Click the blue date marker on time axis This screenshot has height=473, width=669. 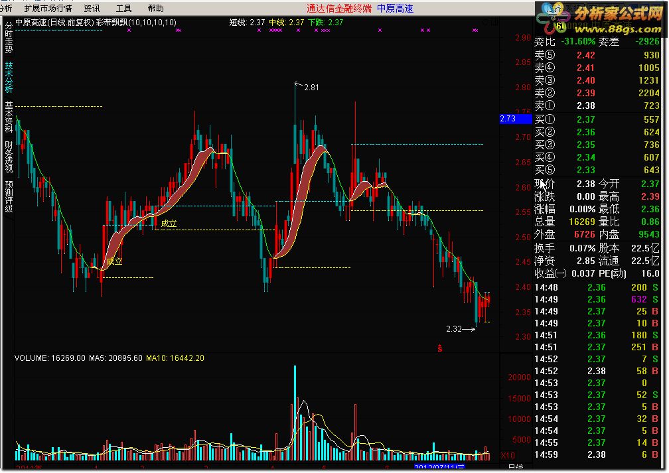pos(439,467)
